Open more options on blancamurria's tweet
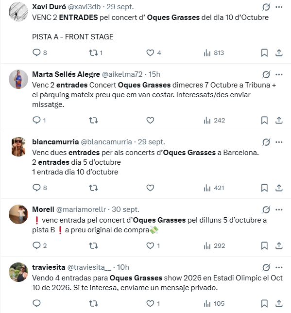This screenshot has width=291, height=313. [x=279, y=142]
